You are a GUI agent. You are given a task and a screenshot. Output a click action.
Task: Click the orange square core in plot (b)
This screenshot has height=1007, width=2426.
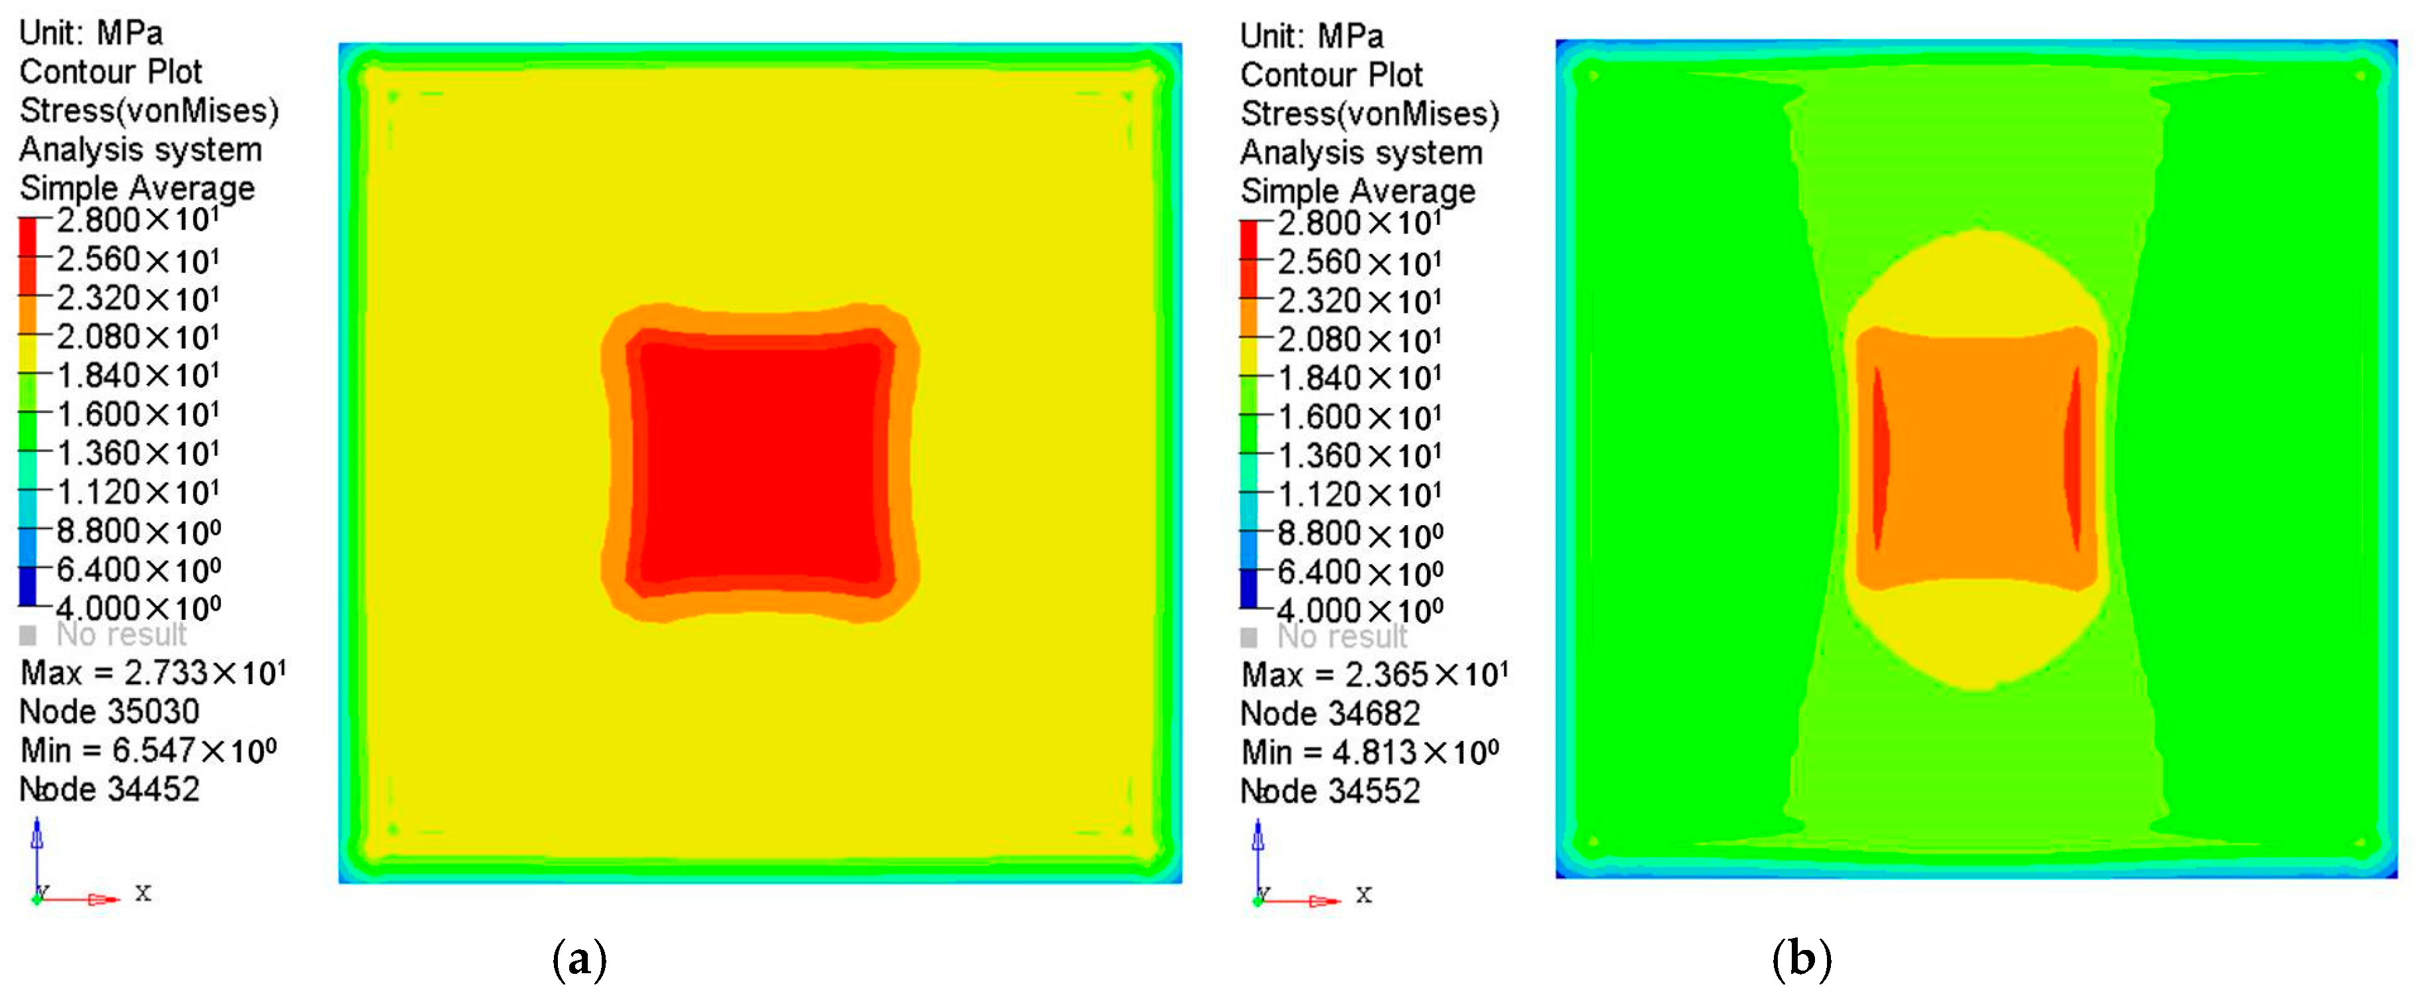1976,457
